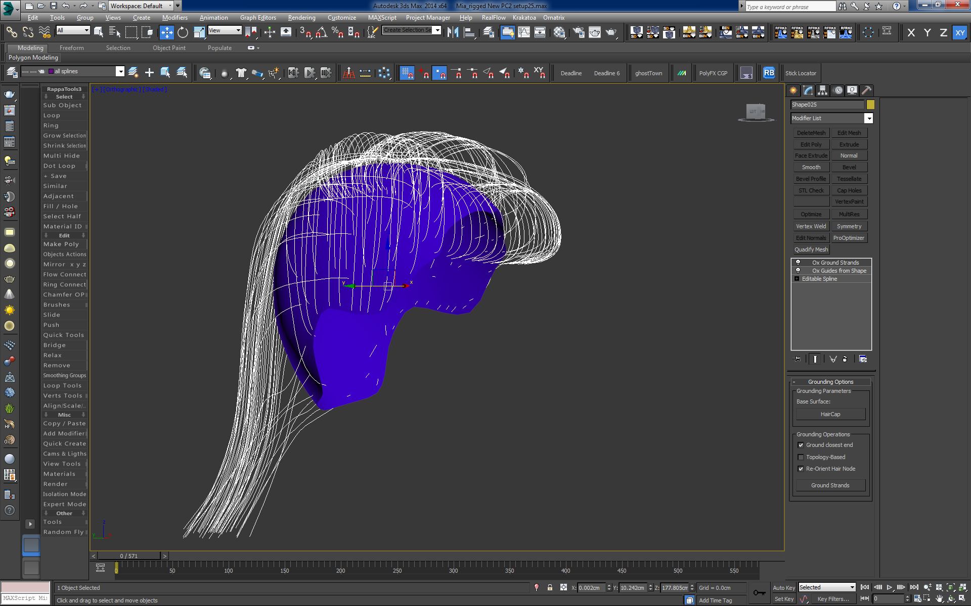The height and width of the screenshot is (606, 971).
Task: Open the Hierarchy panel tab
Action: coord(822,90)
